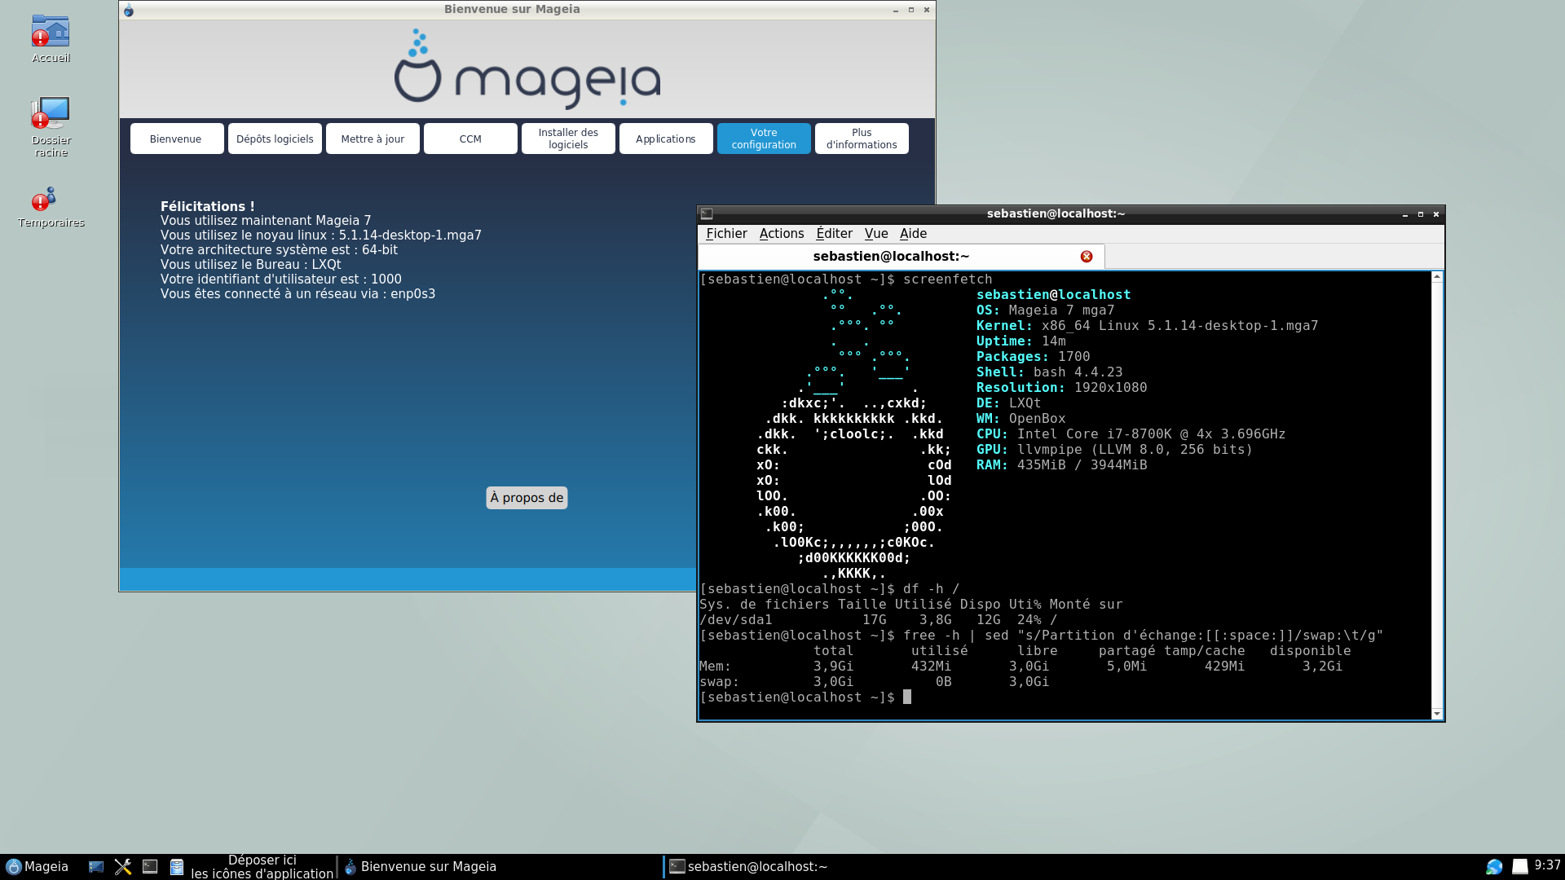
Task: Click the Mageia logo in welcome window
Action: 527,69
